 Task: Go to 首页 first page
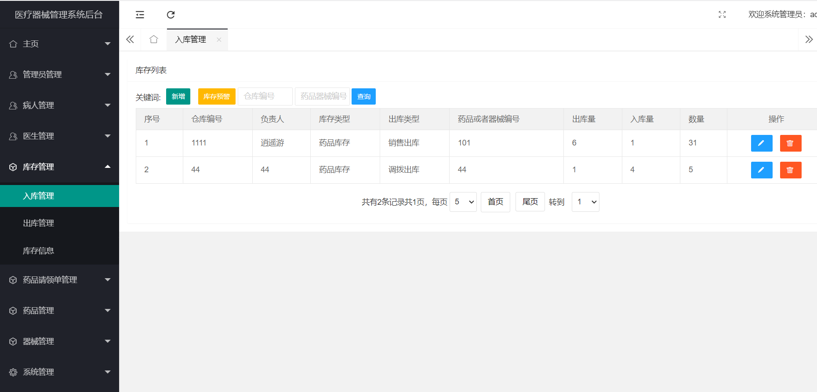[495, 202]
